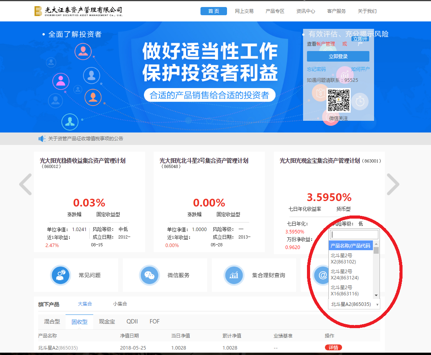Click the 3.5950% seven-day yield value
The width and height of the screenshot is (431, 355).
[329, 198]
